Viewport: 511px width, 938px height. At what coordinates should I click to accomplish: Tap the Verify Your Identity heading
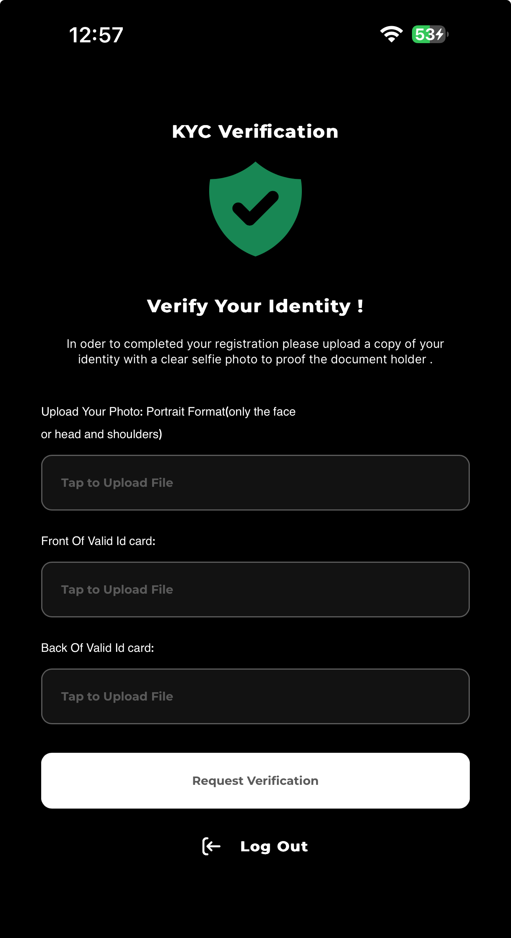tap(255, 306)
